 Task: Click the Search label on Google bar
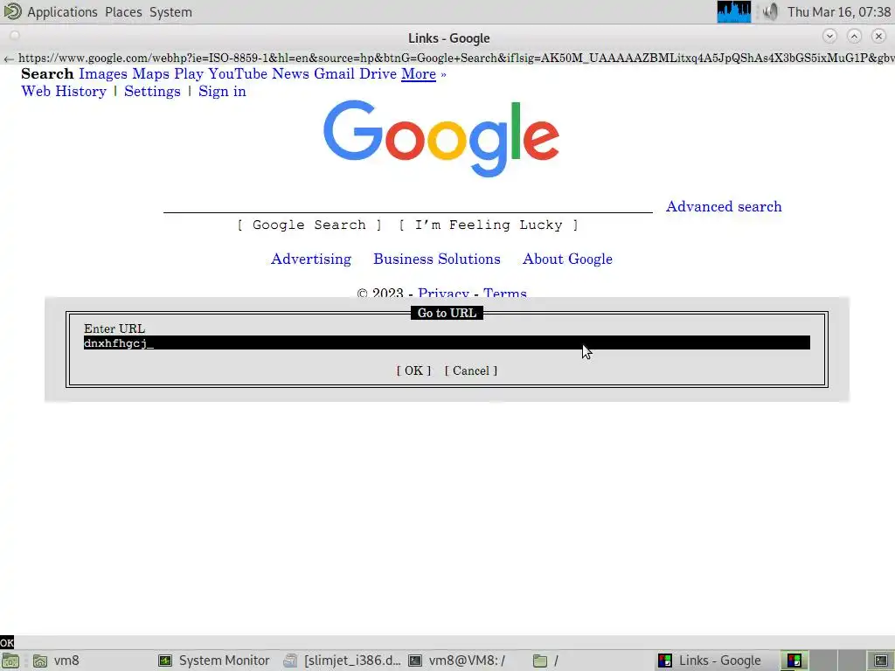pyautogui.click(x=47, y=73)
